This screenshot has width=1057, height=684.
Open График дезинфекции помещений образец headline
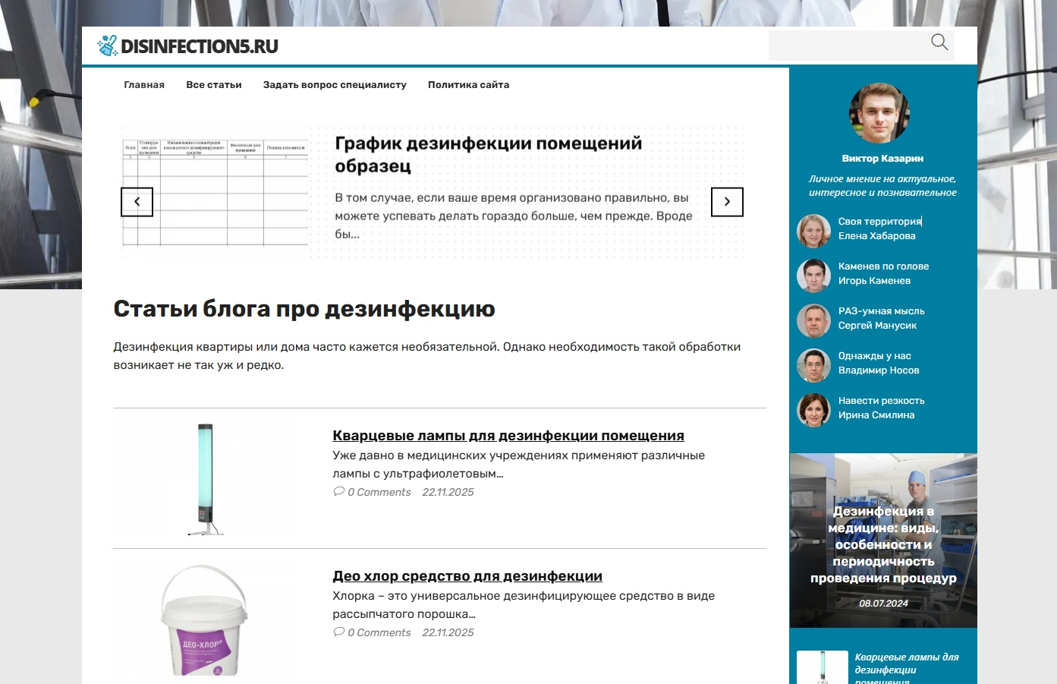(489, 154)
